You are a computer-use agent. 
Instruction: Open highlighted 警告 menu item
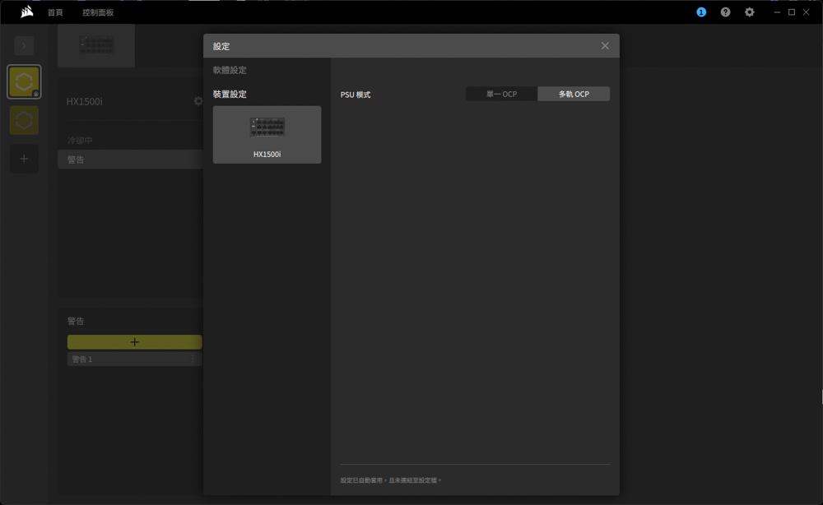tap(130, 160)
